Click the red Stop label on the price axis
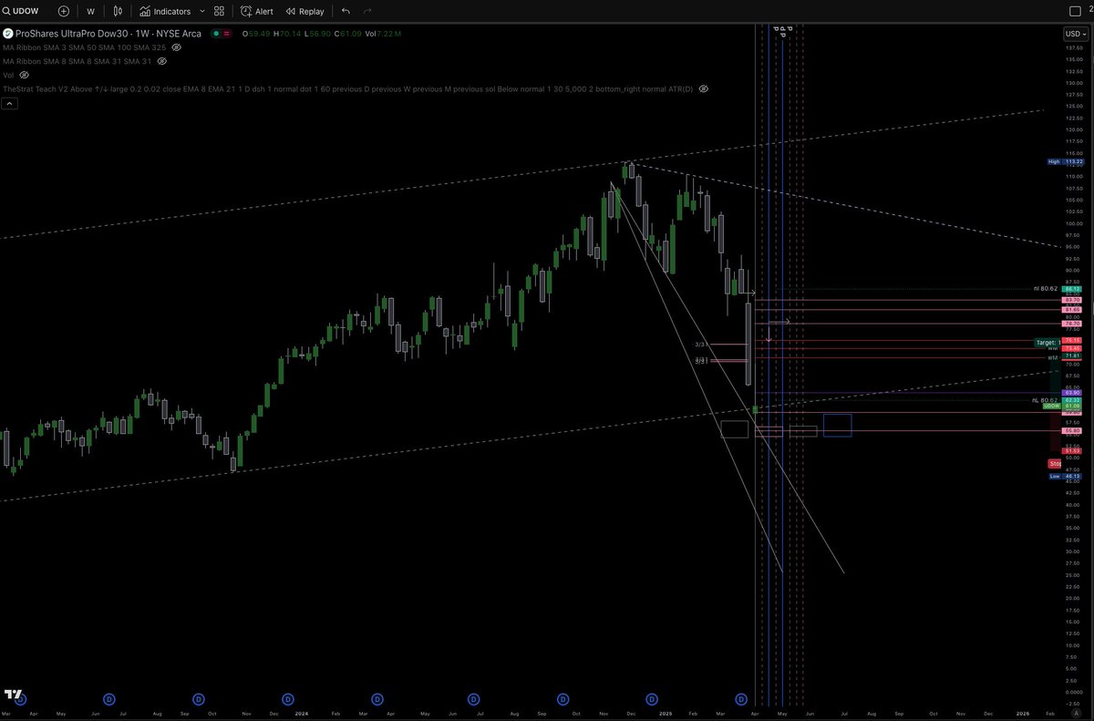The image size is (1094, 721). point(1055,464)
